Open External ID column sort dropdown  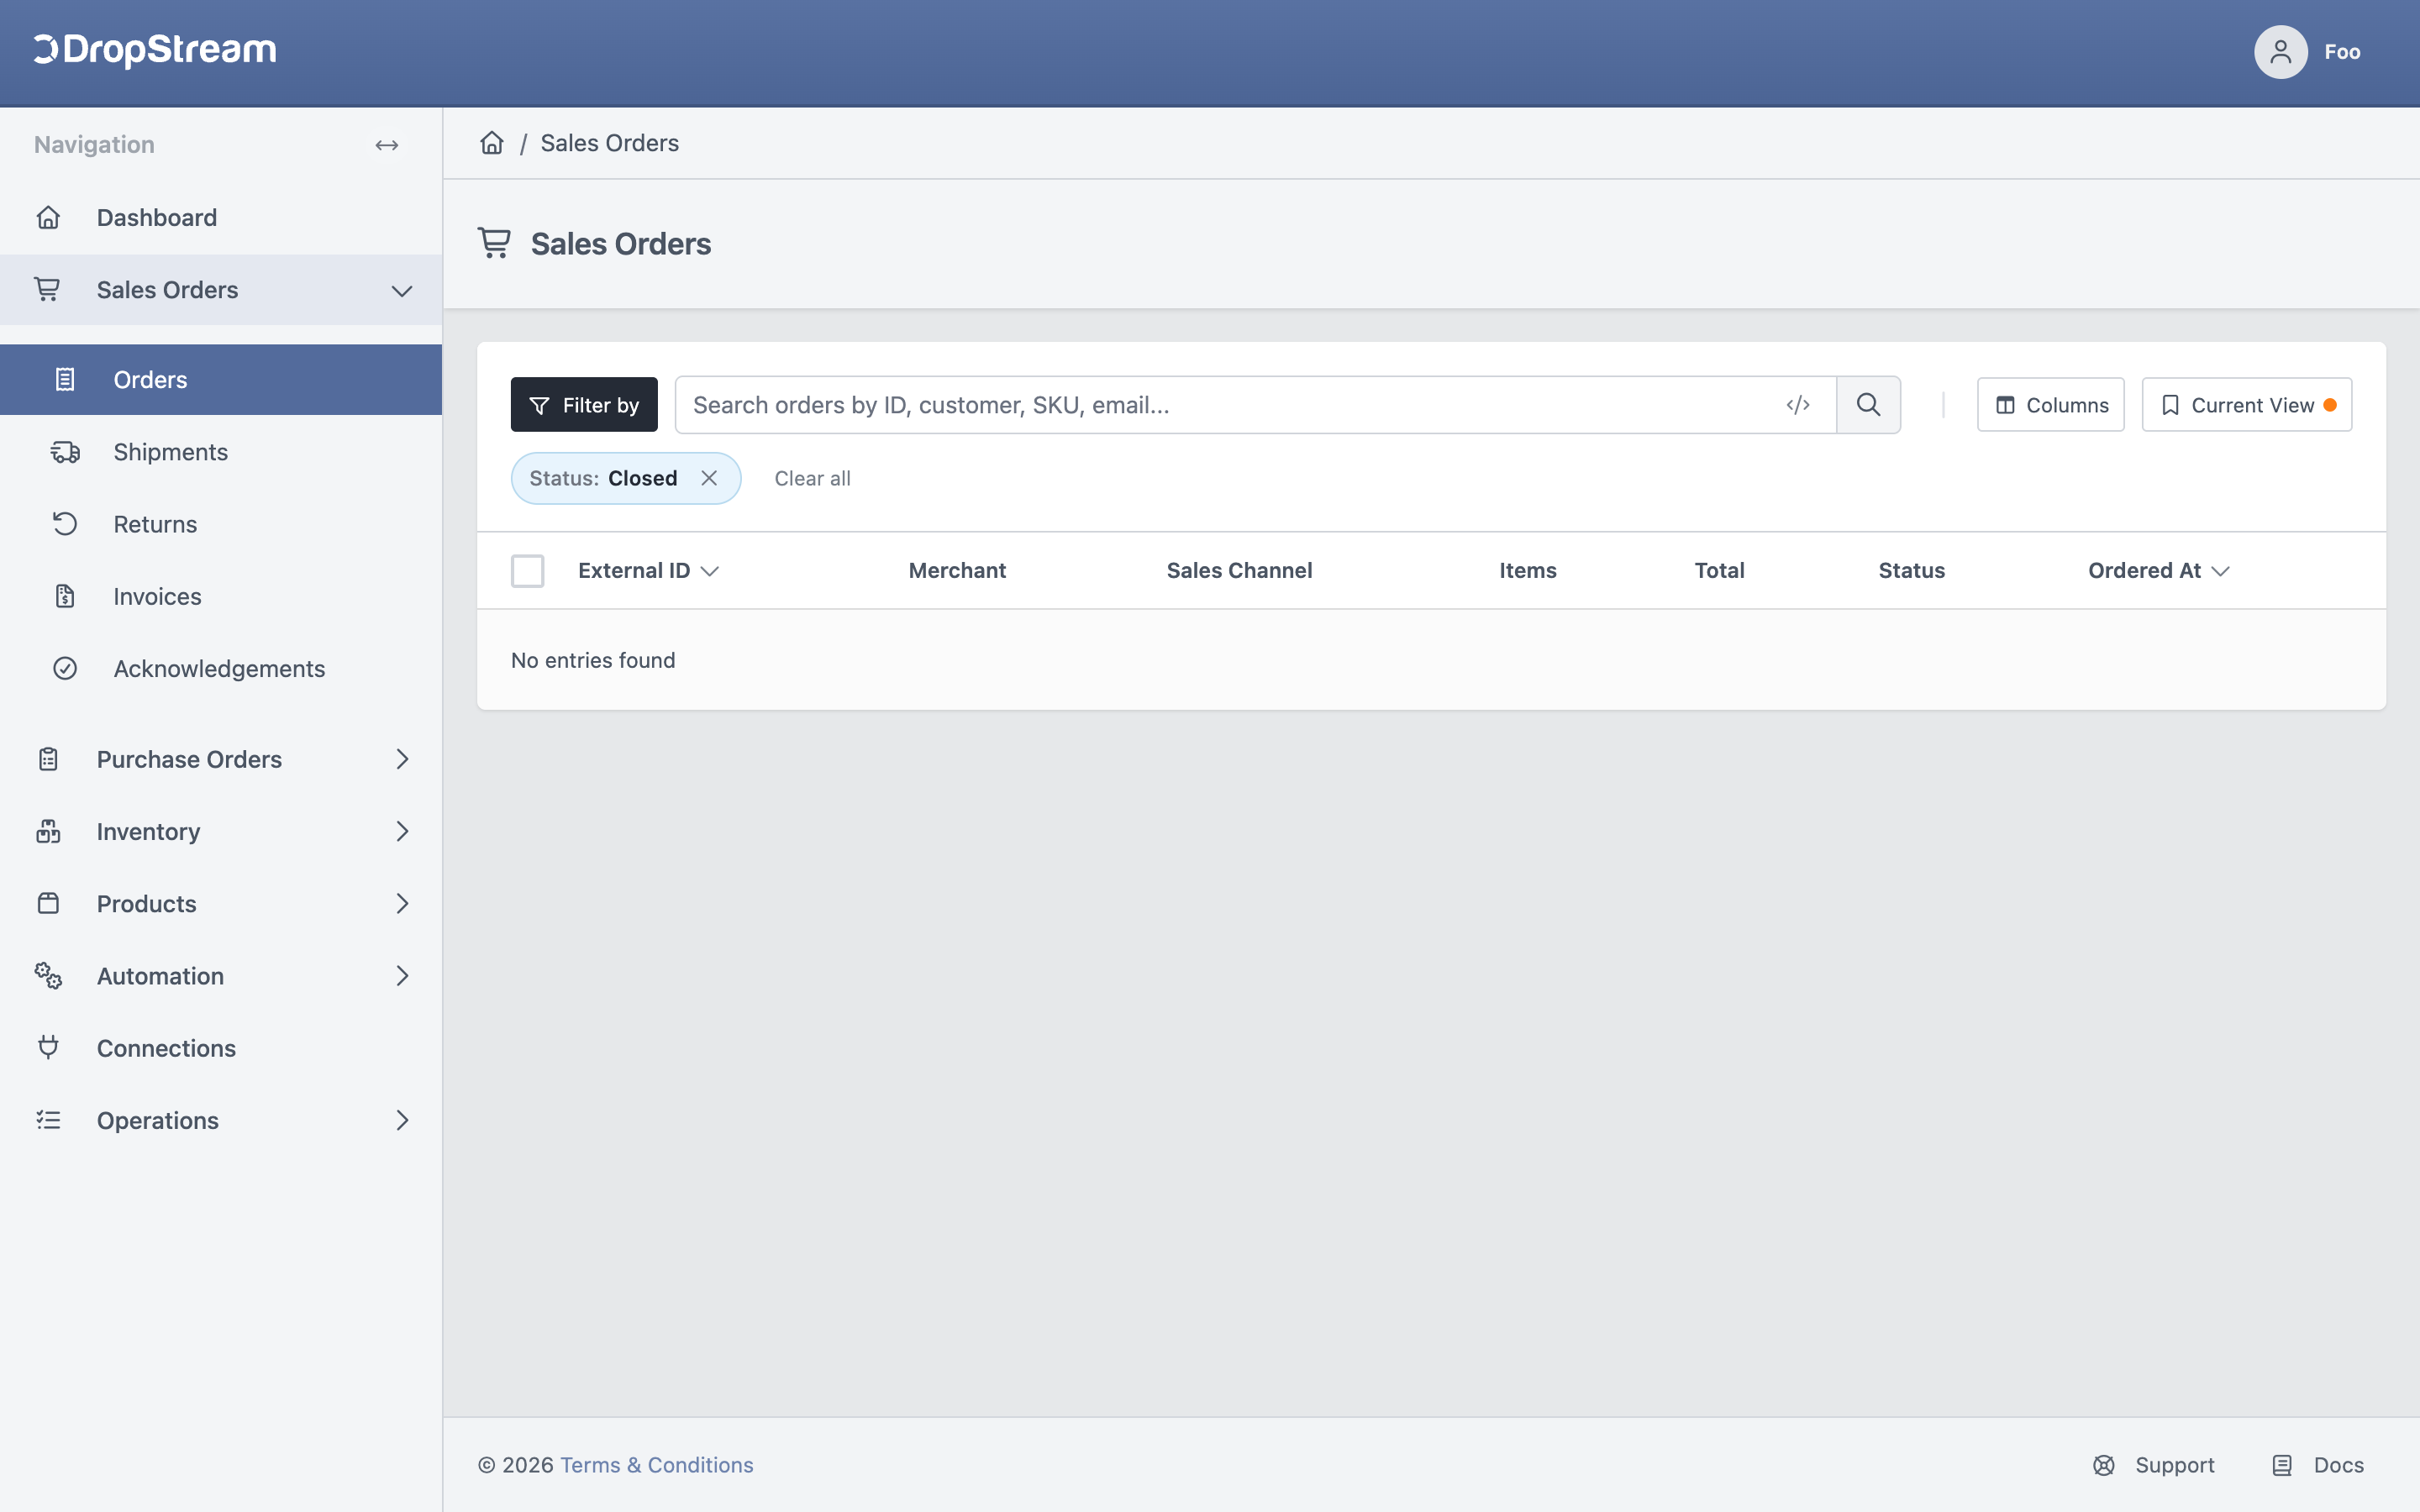click(x=710, y=571)
